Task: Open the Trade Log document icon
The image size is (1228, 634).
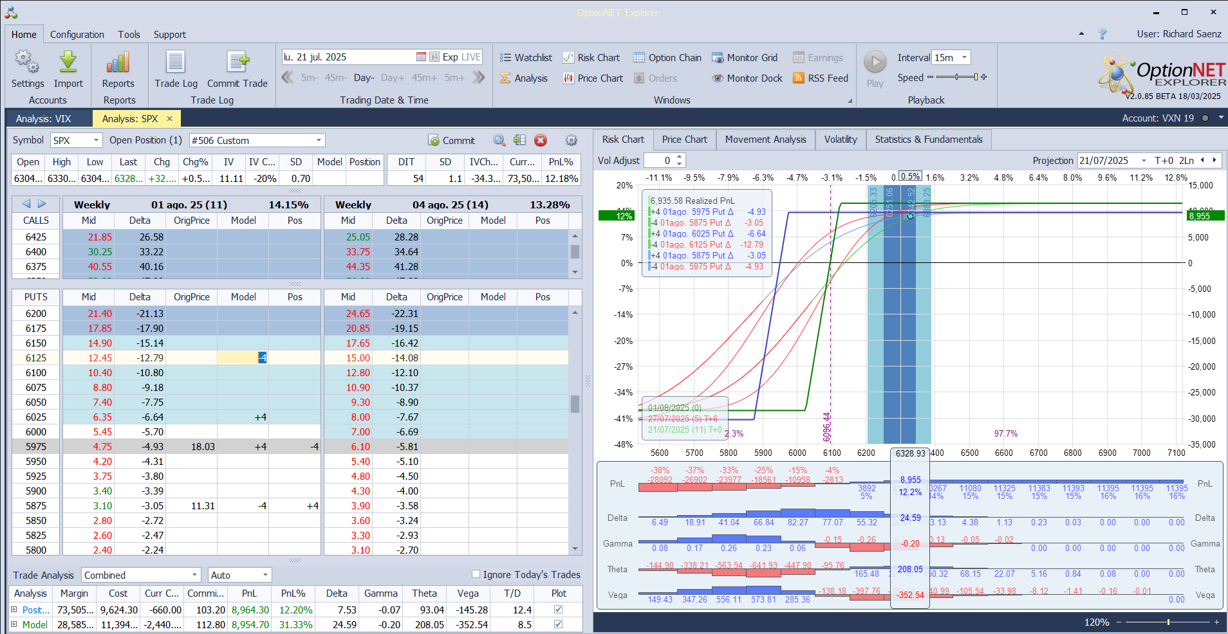Action: (176, 62)
